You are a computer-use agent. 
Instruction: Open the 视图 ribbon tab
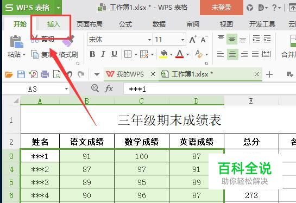coord(226,24)
